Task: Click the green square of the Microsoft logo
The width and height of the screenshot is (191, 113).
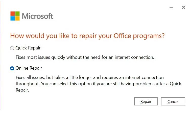Action: [x=17, y=14]
